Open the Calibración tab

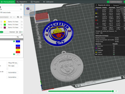click(48, 2)
